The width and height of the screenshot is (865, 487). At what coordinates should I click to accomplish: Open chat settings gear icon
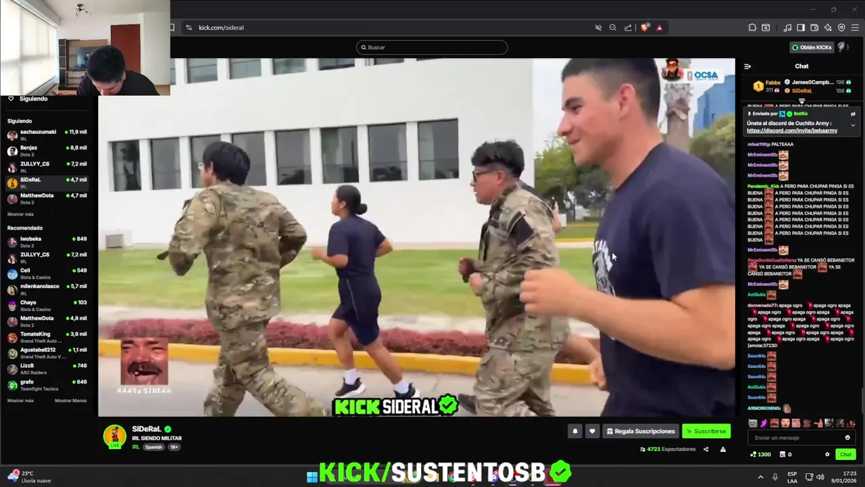click(x=827, y=455)
